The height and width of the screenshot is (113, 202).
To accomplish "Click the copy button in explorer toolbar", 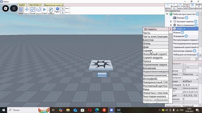I will pos(180,6).
